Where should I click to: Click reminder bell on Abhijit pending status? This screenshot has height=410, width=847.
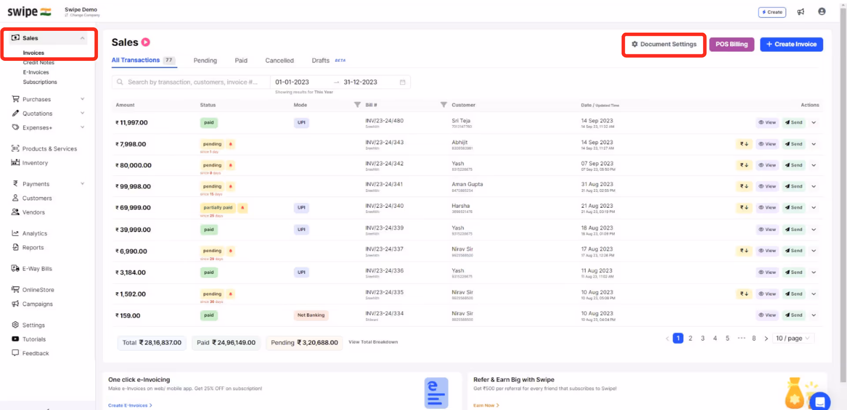pyautogui.click(x=230, y=144)
